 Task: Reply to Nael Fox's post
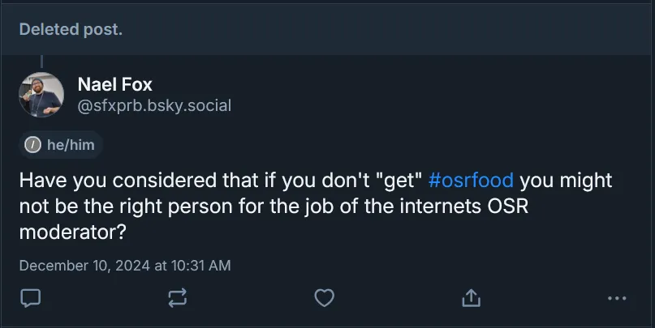pos(31,298)
